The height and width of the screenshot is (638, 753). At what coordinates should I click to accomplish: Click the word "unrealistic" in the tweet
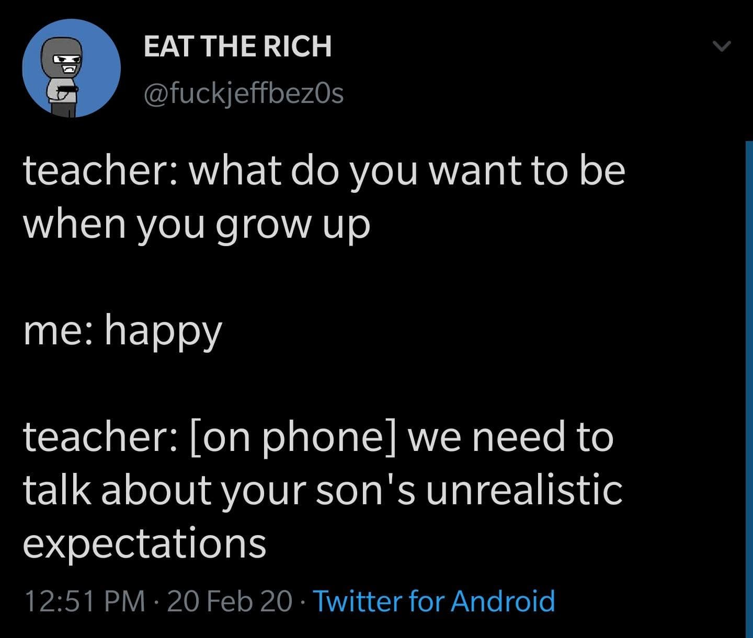(x=524, y=490)
